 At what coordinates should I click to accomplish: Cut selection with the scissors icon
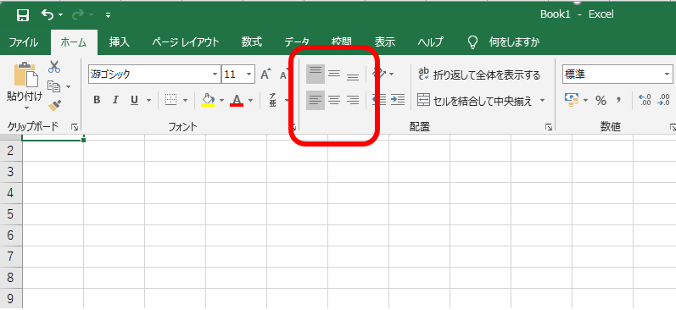tap(54, 67)
